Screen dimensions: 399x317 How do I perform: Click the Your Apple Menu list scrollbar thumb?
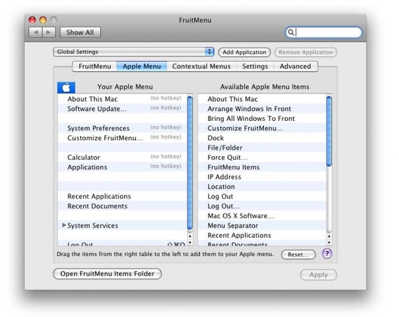tap(190, 163)
